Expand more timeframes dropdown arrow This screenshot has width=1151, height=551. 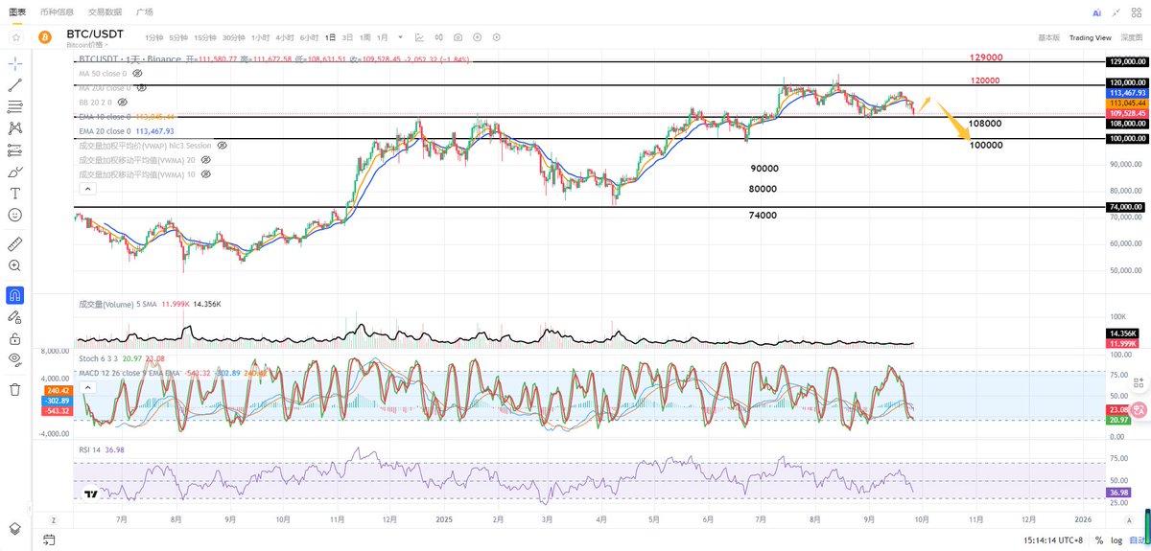click(x=401, y=37)
